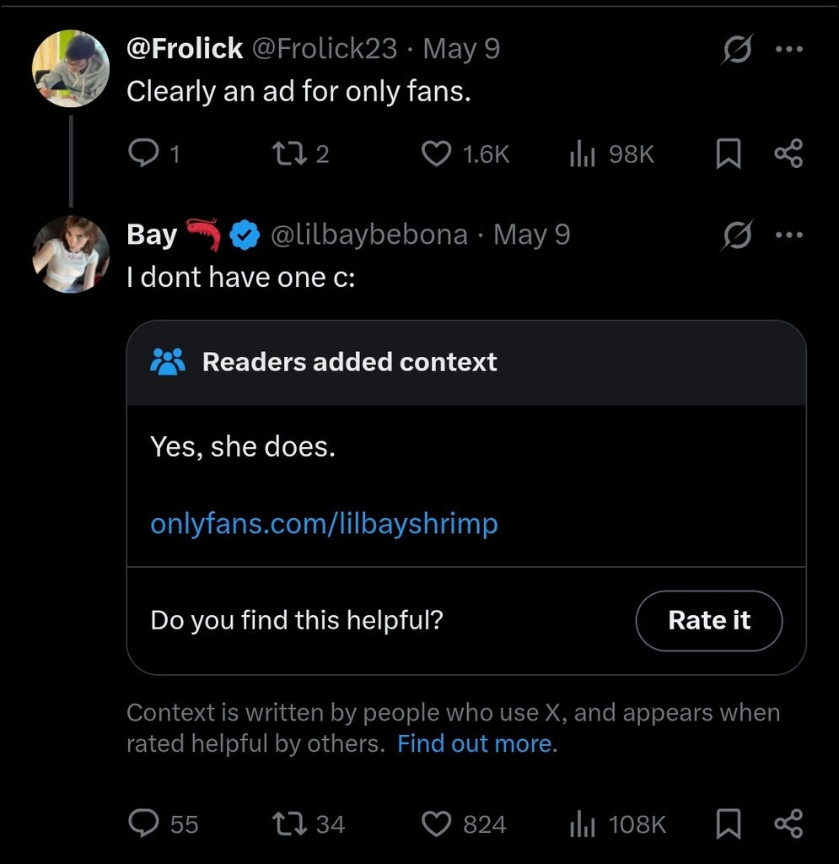Viewport: 839px width, 864px height.
Task: Bookmark Bay's reply
Action: point(727,823)
